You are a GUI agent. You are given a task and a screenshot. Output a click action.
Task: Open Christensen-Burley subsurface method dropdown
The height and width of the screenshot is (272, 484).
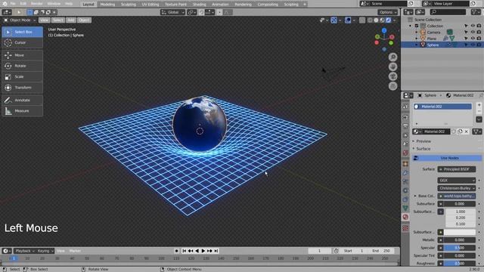(x=456, y=188)
